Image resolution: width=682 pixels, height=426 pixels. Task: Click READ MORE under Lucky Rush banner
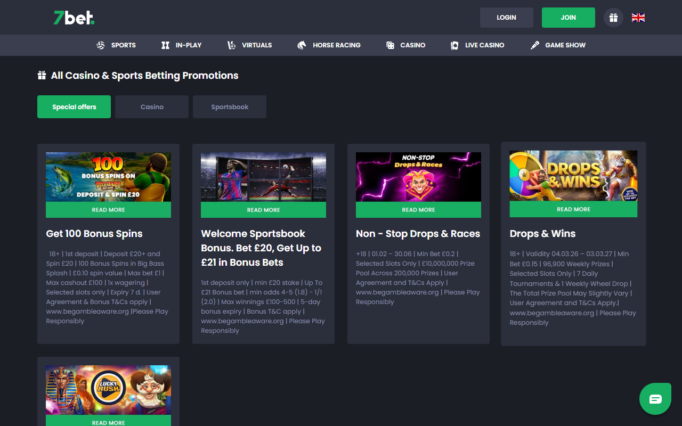tap(108, 422)
